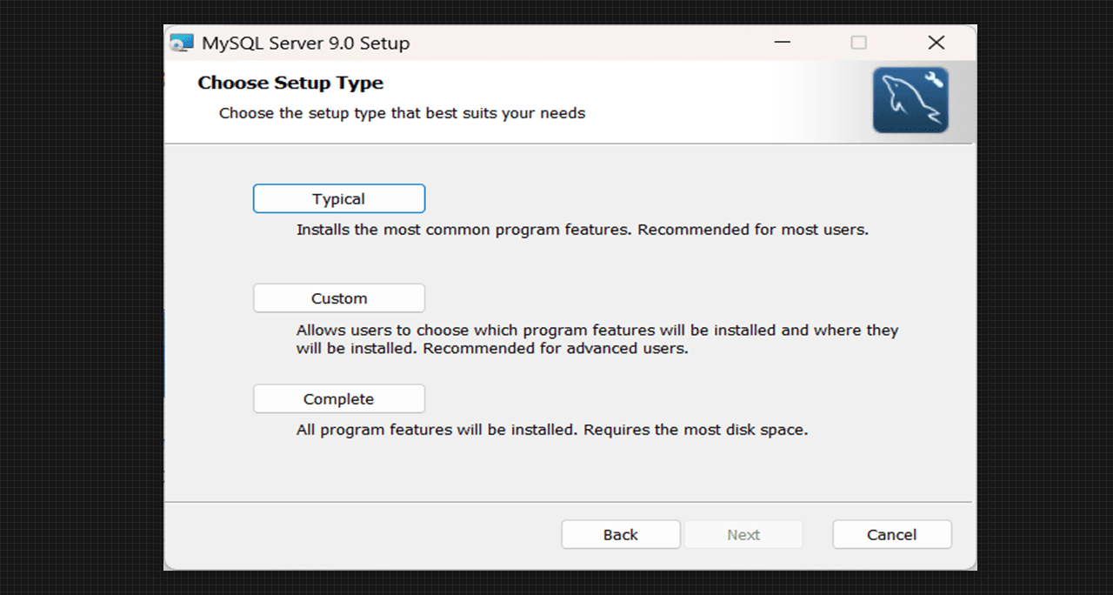Viewport: 1113px width, 595px height.
Task: Go back to the previous installer step
Action: pyautogui.click(x=620, y=535)
